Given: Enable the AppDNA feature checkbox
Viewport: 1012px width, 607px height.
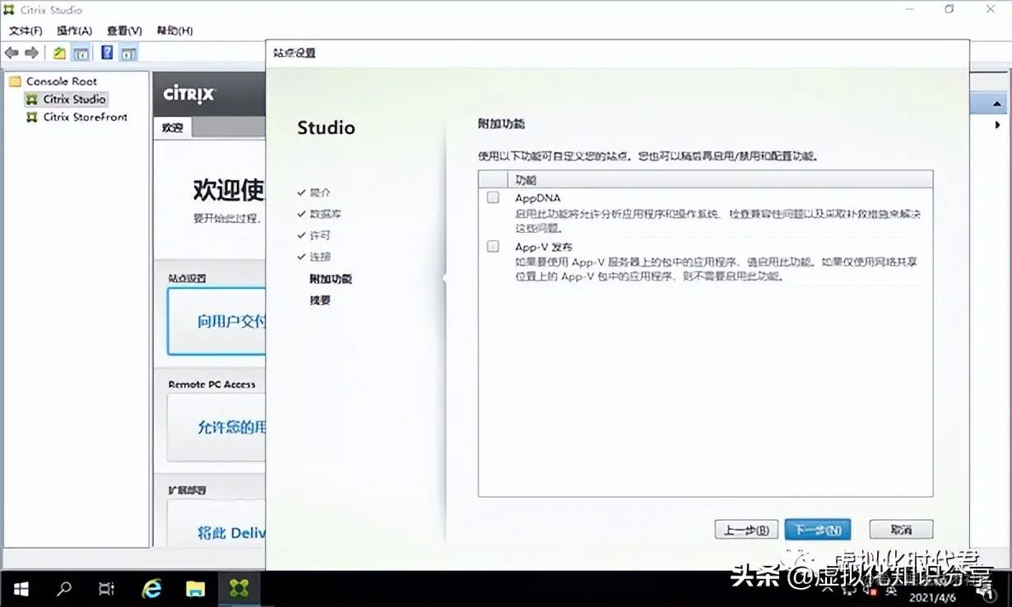Looking at the screenshot, I should [x=493, y=197].
